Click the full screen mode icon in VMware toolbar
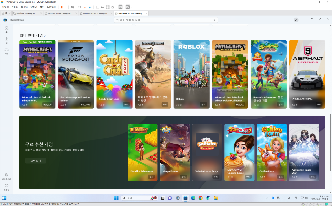Screen dimensions: 332x206 pyautogui.click(x=108, y=7)
